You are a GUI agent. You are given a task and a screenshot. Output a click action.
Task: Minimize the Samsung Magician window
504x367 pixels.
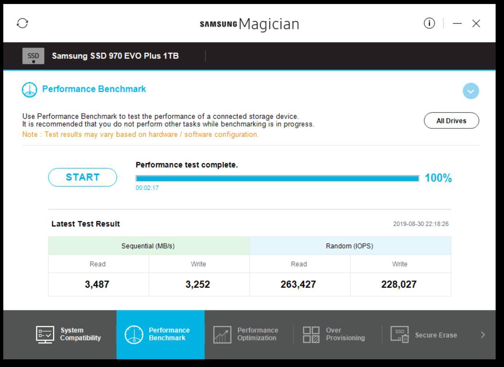(457, 23)
